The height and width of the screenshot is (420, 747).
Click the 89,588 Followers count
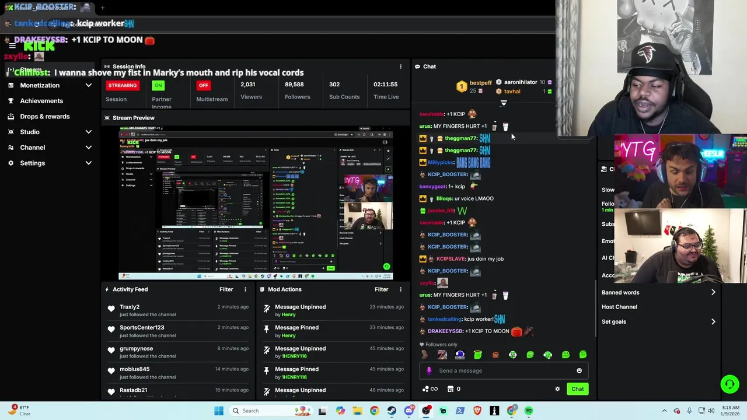tap(294, 85)
